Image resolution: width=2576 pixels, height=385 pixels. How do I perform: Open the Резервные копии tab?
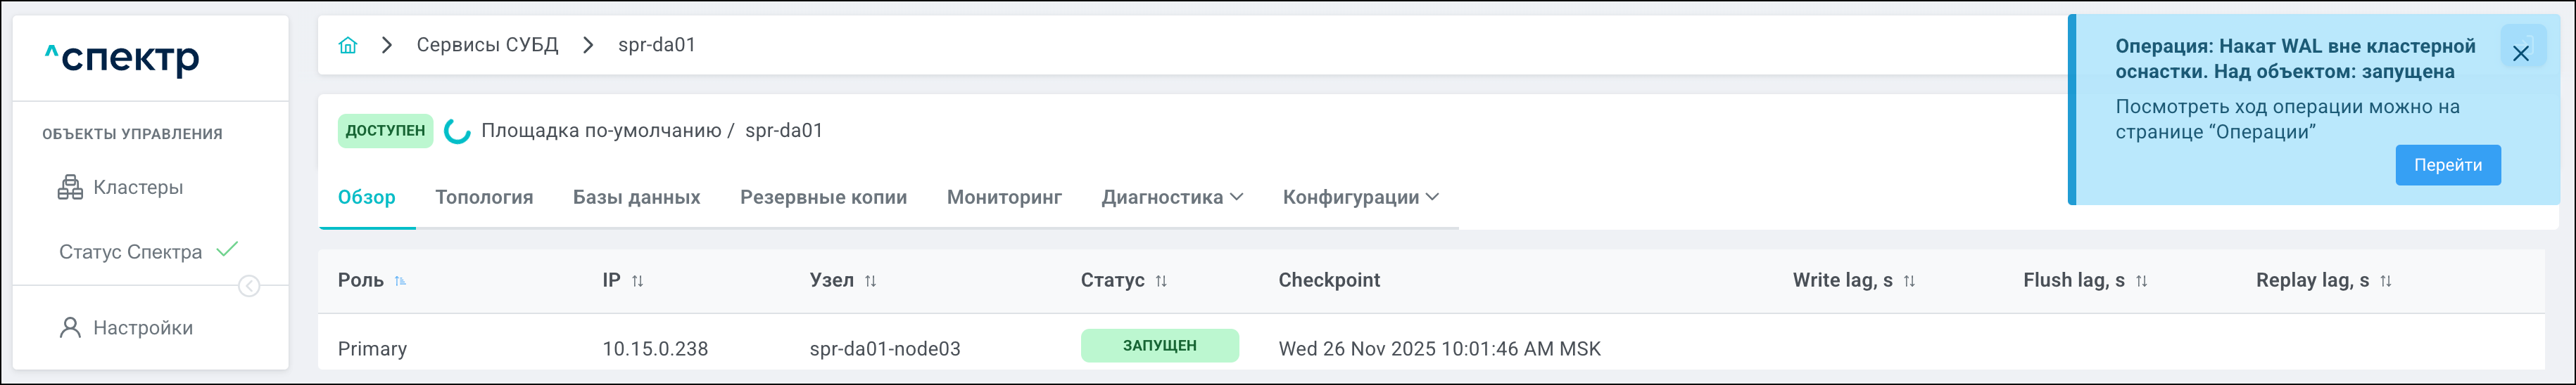pyautogui.click(x=823, y=197)
